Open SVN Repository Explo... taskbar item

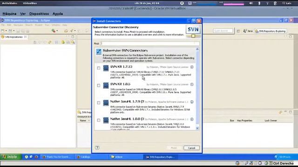[161, 157]
